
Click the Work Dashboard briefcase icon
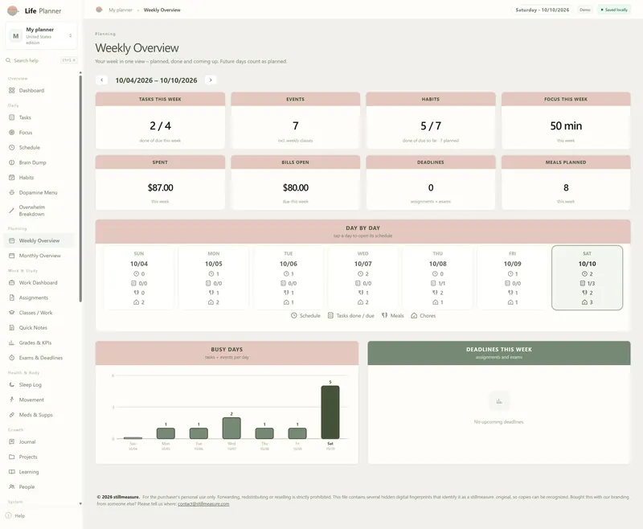tap(11, 283)
